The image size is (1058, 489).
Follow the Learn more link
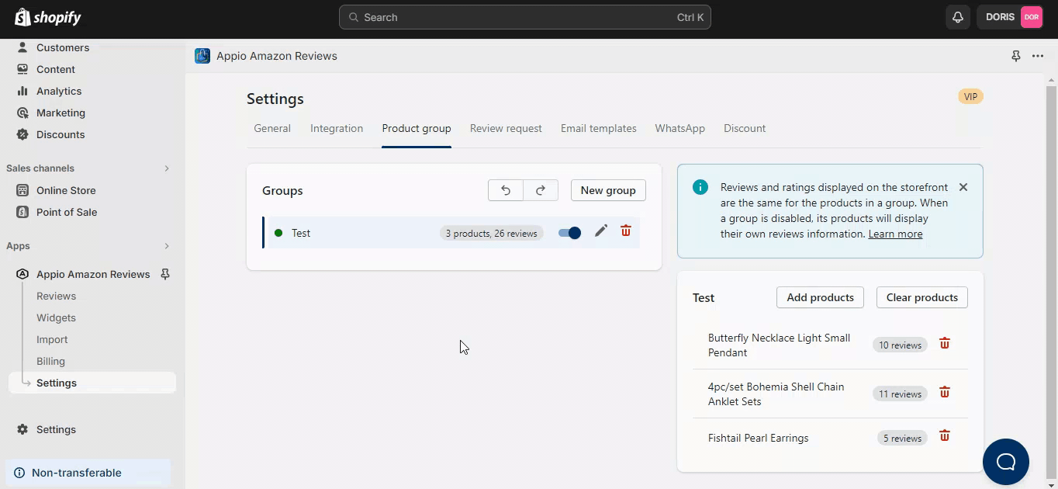[x=895, y=234]
